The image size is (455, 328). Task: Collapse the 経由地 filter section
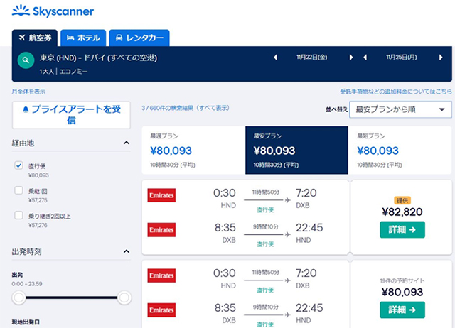coord(127,143)
